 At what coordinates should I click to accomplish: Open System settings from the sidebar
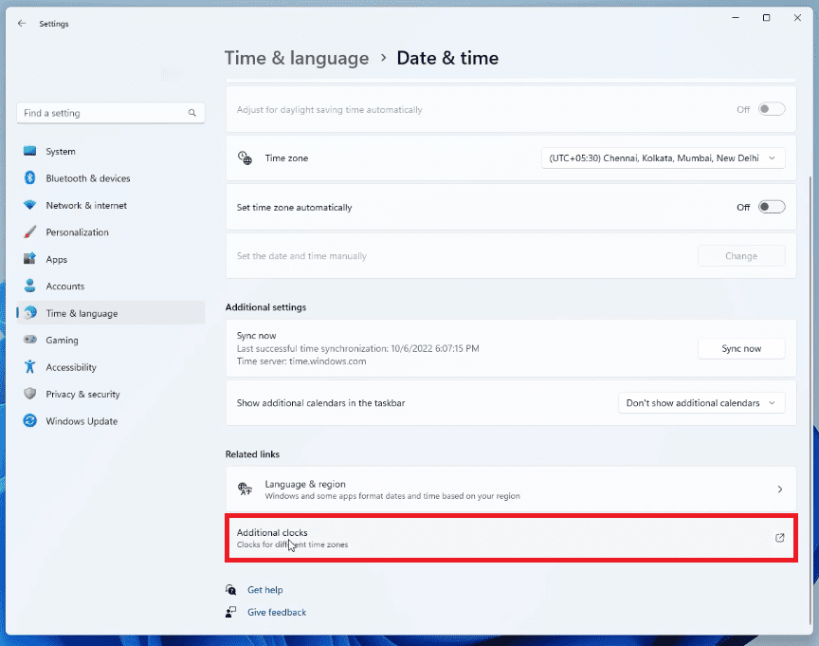coord(60,151)
